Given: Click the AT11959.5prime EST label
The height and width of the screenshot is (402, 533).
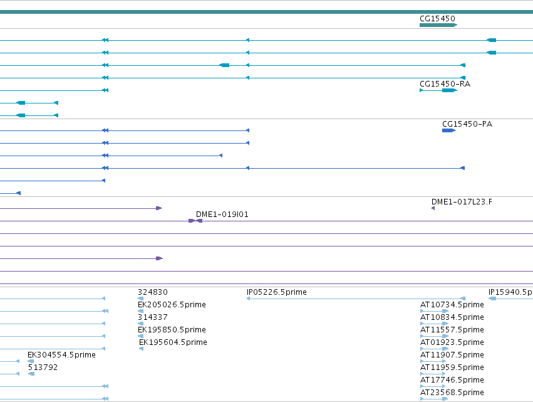Looking at the screenshot, I should click(x=452, y=368).
